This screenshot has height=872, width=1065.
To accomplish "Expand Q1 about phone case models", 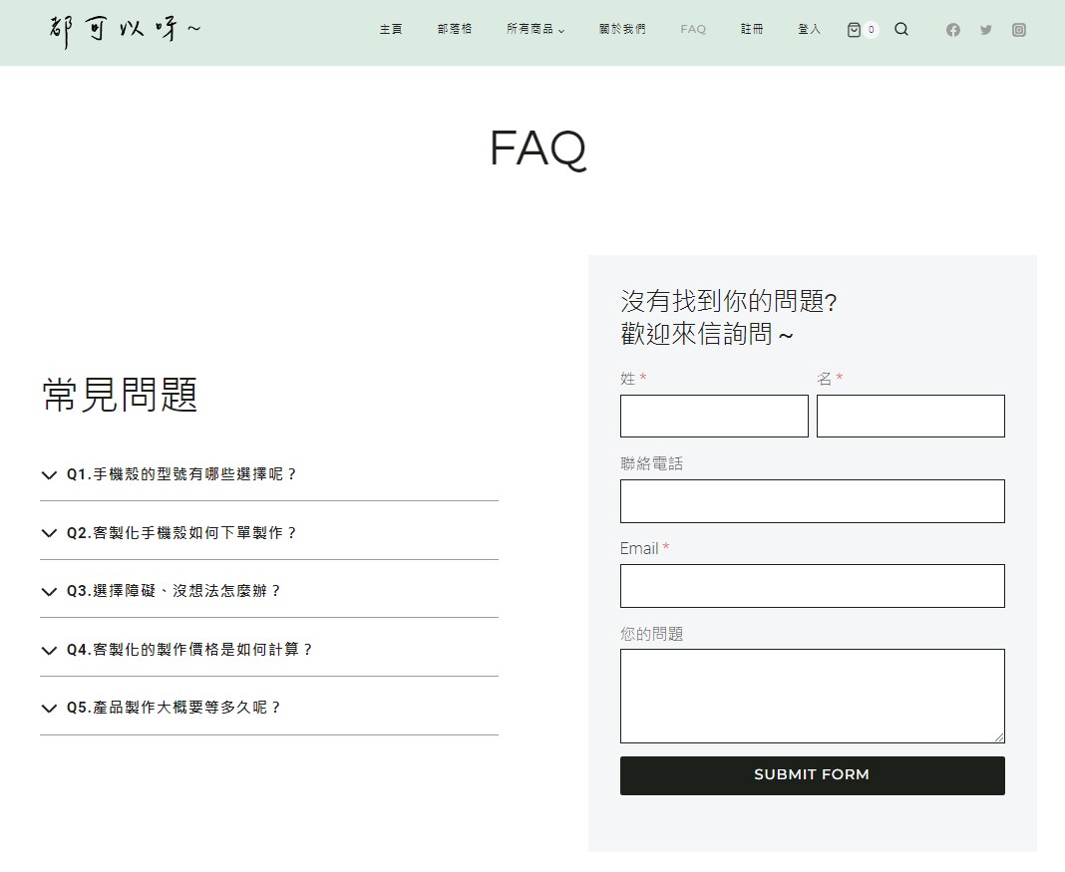I will coord(181,475).
